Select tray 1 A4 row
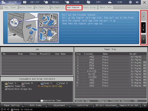Image resolution: width=148 pixels, height=111 pixels. (111, 57)
